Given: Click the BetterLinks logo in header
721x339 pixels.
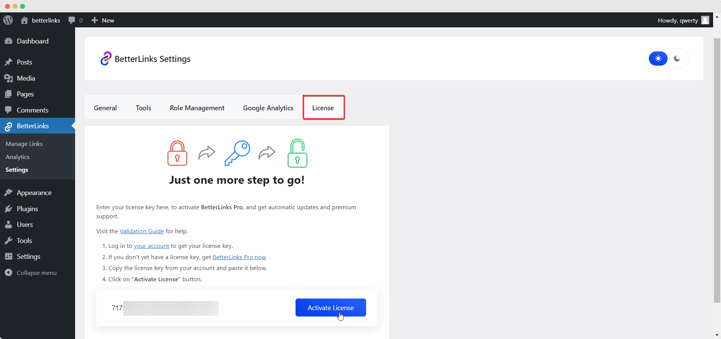Looking at the screenshot, I should point(106,58).
